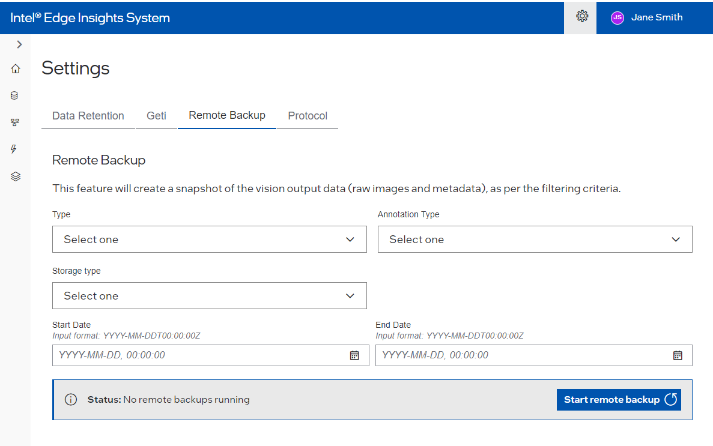Start remote backup
713x446 pixels.
pyautogui.click(x=619, y=400)
